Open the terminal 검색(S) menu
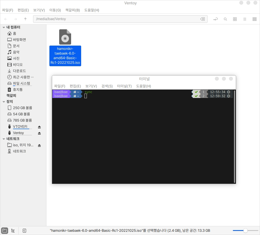Screen dimensions: 260x235 [107, 86]
